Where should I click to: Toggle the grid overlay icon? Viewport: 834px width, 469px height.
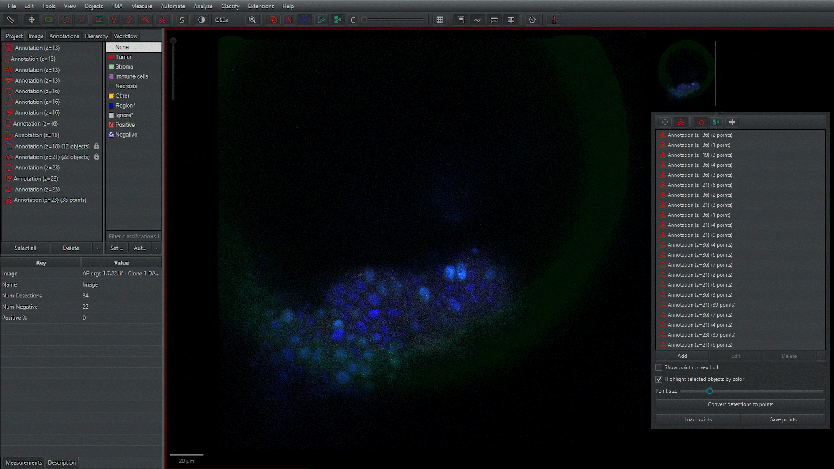(x=511, y=20)
